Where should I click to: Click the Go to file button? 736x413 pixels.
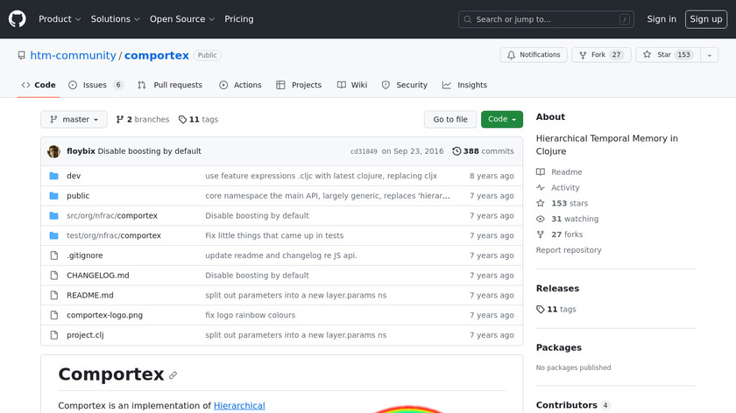click(x=450, y=120)
